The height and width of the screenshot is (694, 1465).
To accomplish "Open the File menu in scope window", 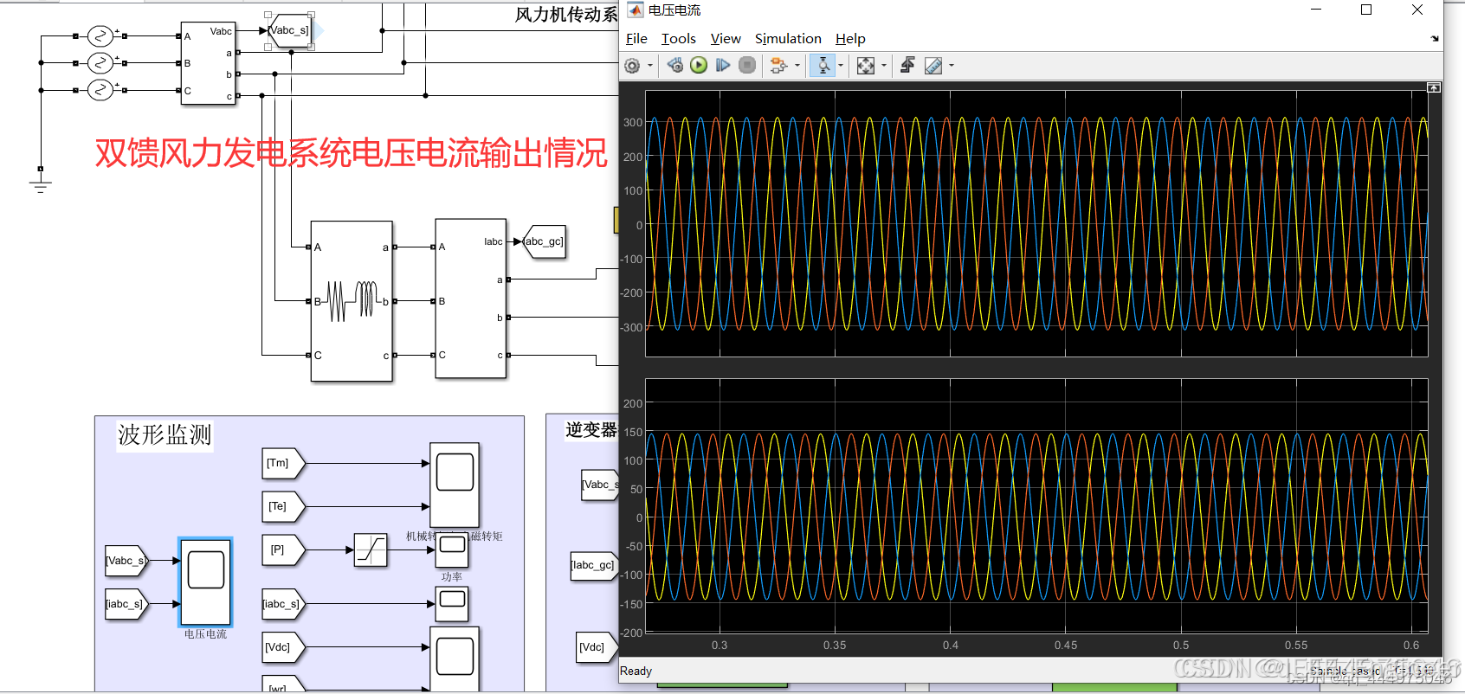I will pyautogui.click(x=636, y=39).
